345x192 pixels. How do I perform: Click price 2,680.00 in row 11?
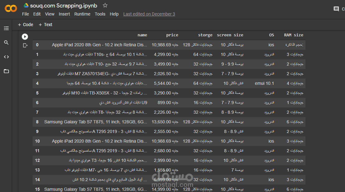166,151
